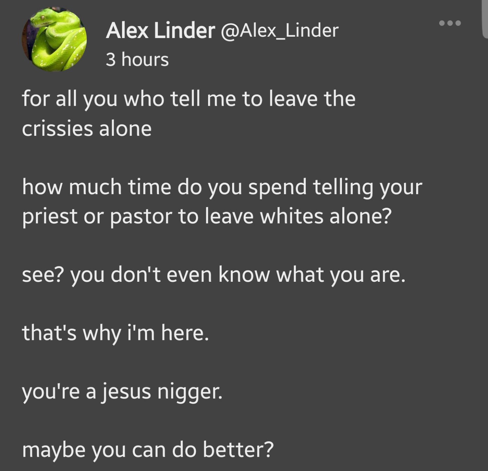Click the word "whites" in the post

[x=292, y=216]
